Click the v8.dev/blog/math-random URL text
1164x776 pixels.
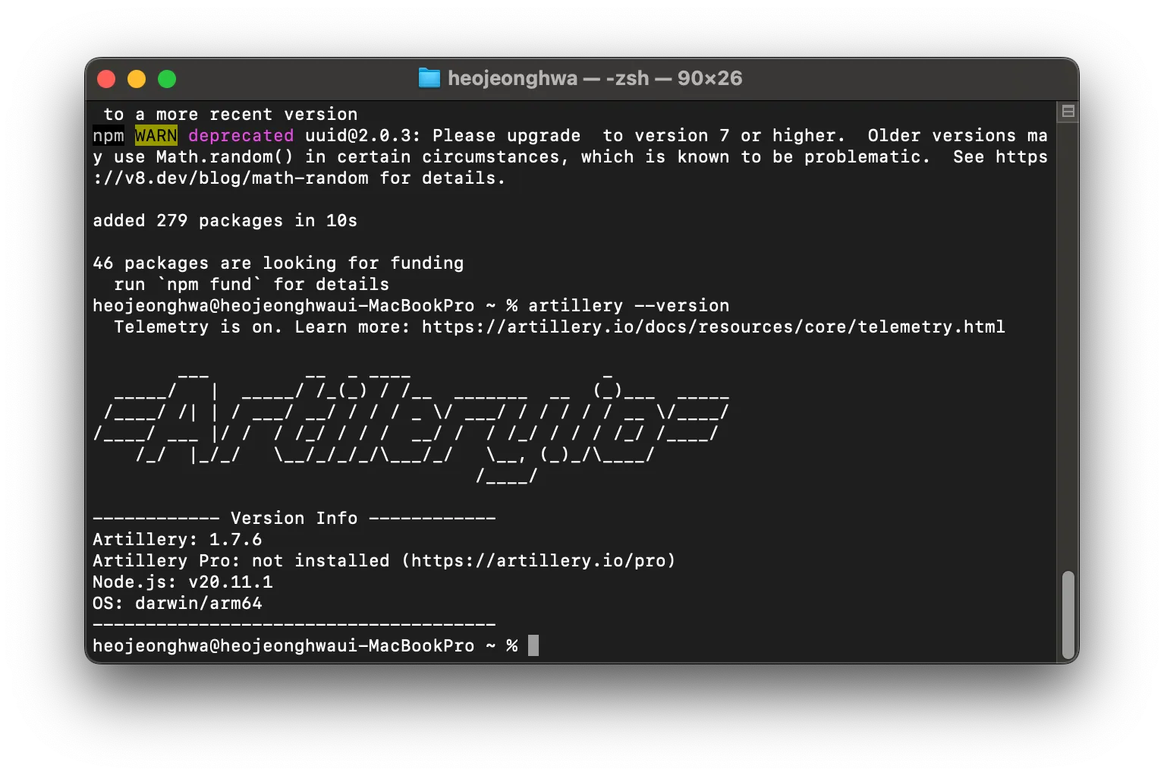(x=231, y=178)
